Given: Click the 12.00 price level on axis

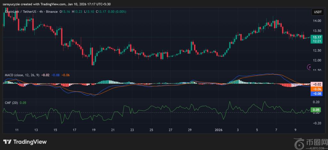Looking at the screenshot, I should coord(317,60).
